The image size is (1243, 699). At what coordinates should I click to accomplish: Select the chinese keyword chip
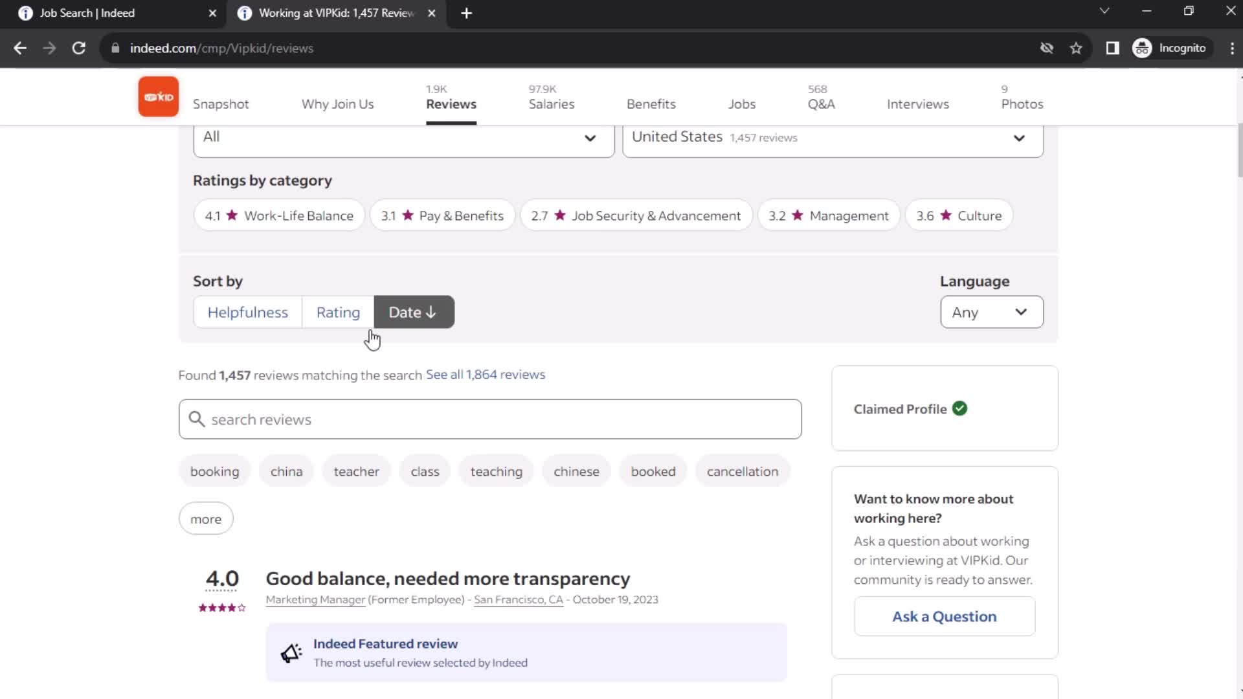[x=576, y=472]
